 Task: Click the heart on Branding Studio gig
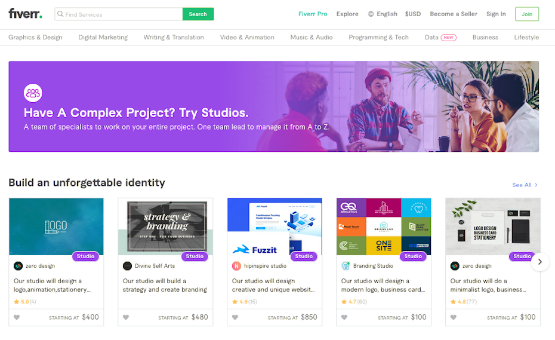click(x=344, y=317)
